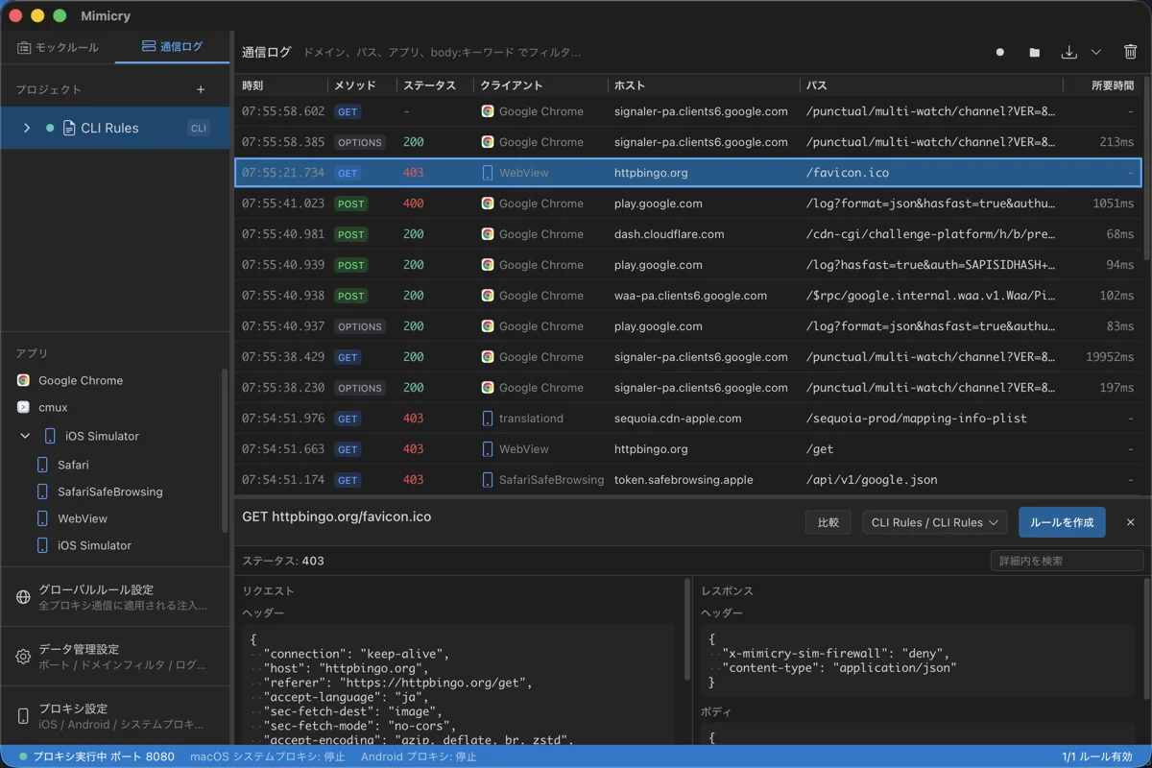Open グローバルルール設定
The image size is (1152, 768).
point(115,597)
